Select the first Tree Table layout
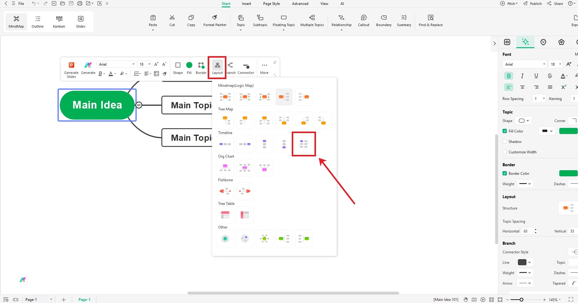Viewport: 578px width, 303px height. coord(225,215)
